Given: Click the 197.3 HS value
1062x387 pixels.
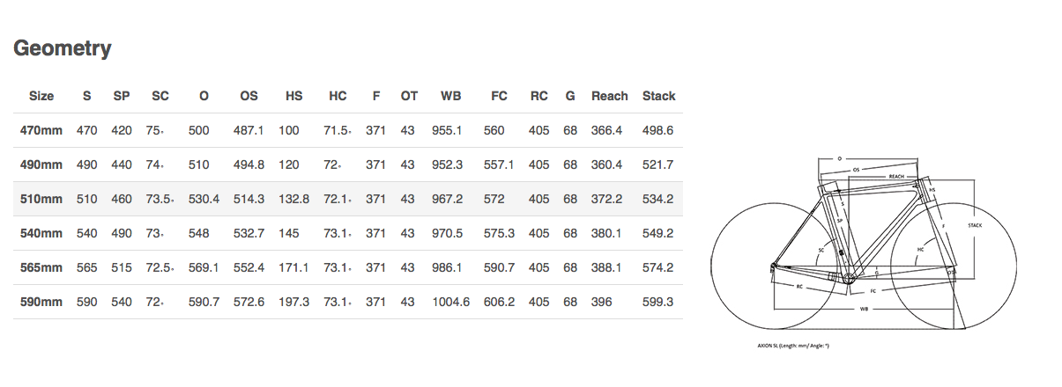Looking at the screenshot, I should (x=294, y=302).
